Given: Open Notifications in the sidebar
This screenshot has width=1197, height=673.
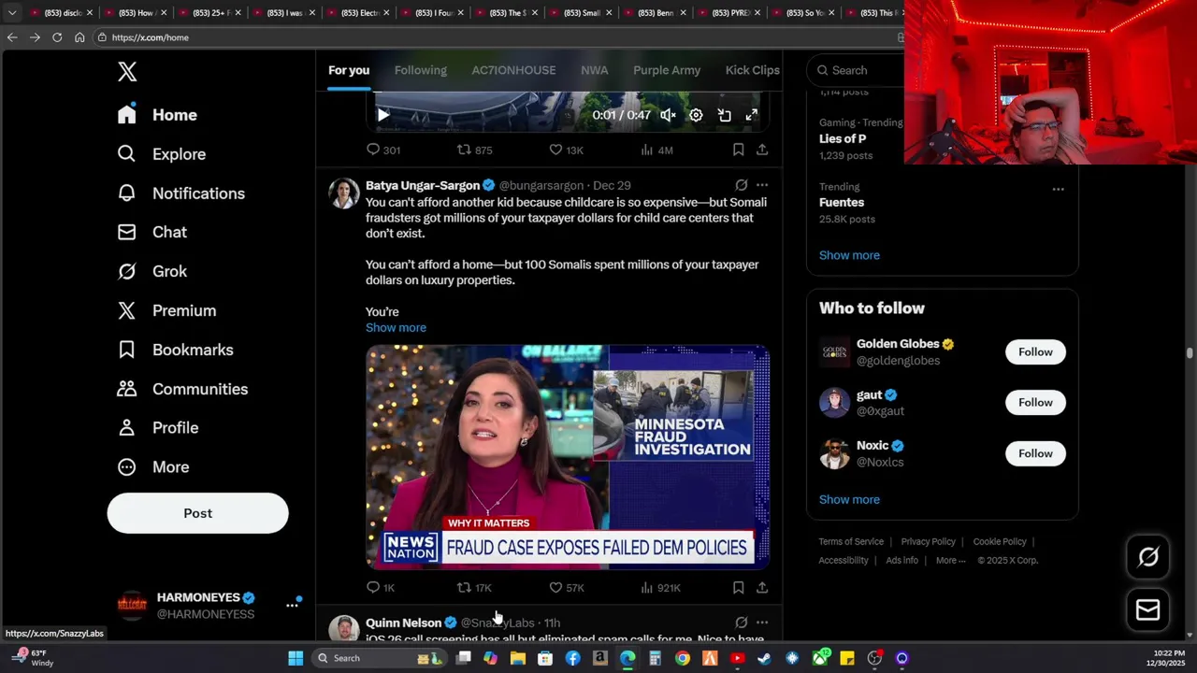Looking at the screenshot, I should coord(181,193).
